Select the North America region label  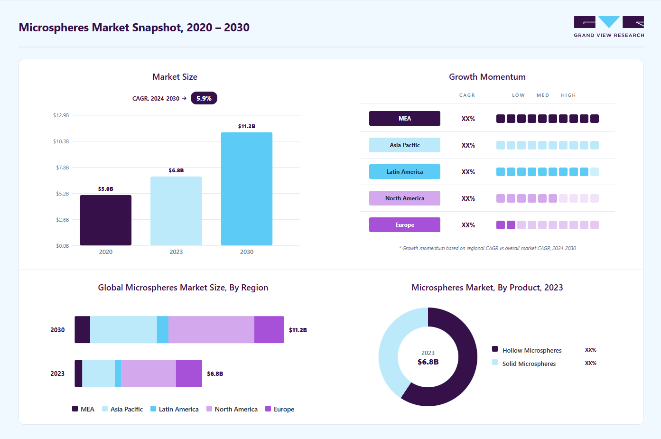(405, 198)
